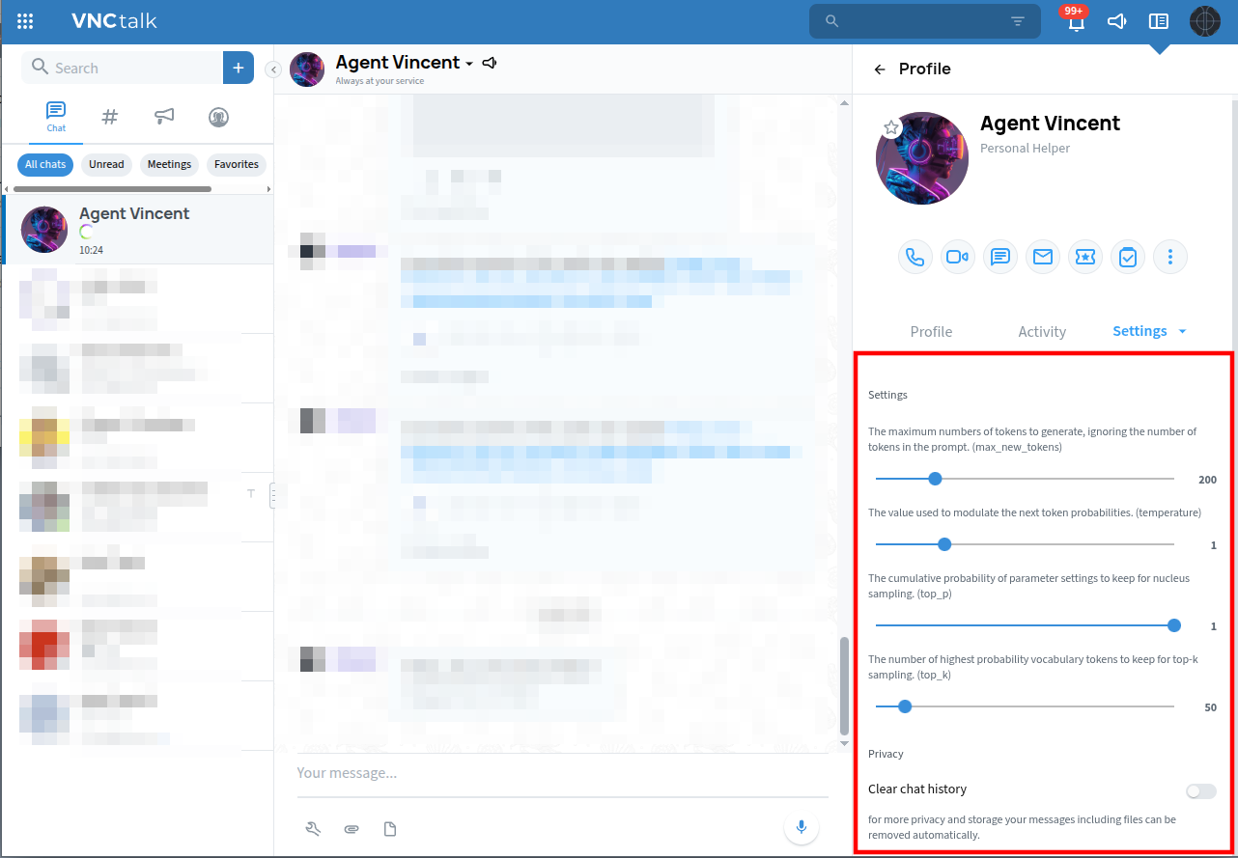The height and width of the screenshot is (858, 1238).
Task: Click the microphone icon in message bar
Action: click(801, 827)
